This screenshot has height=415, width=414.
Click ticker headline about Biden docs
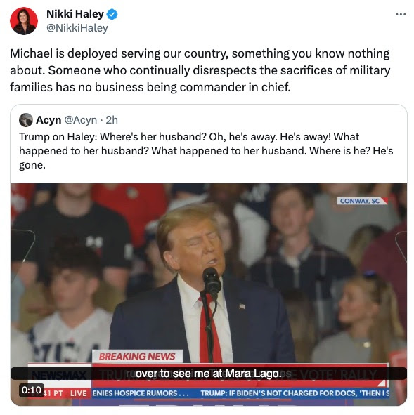pyautogui.click(x=295, y=393)
